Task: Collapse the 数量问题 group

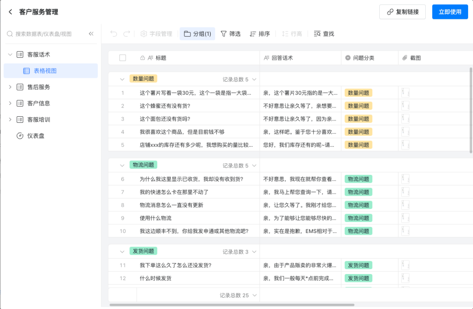Action: pos(123,79)
